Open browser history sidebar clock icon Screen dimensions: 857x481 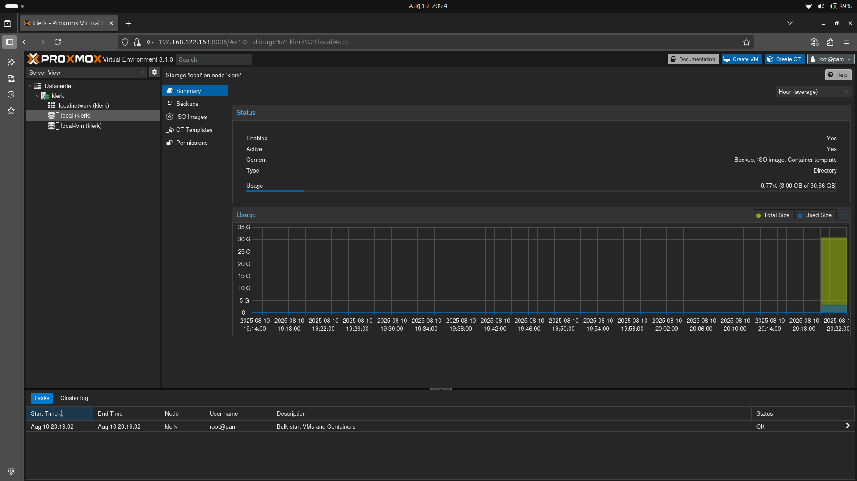click(x=11, y=94)
